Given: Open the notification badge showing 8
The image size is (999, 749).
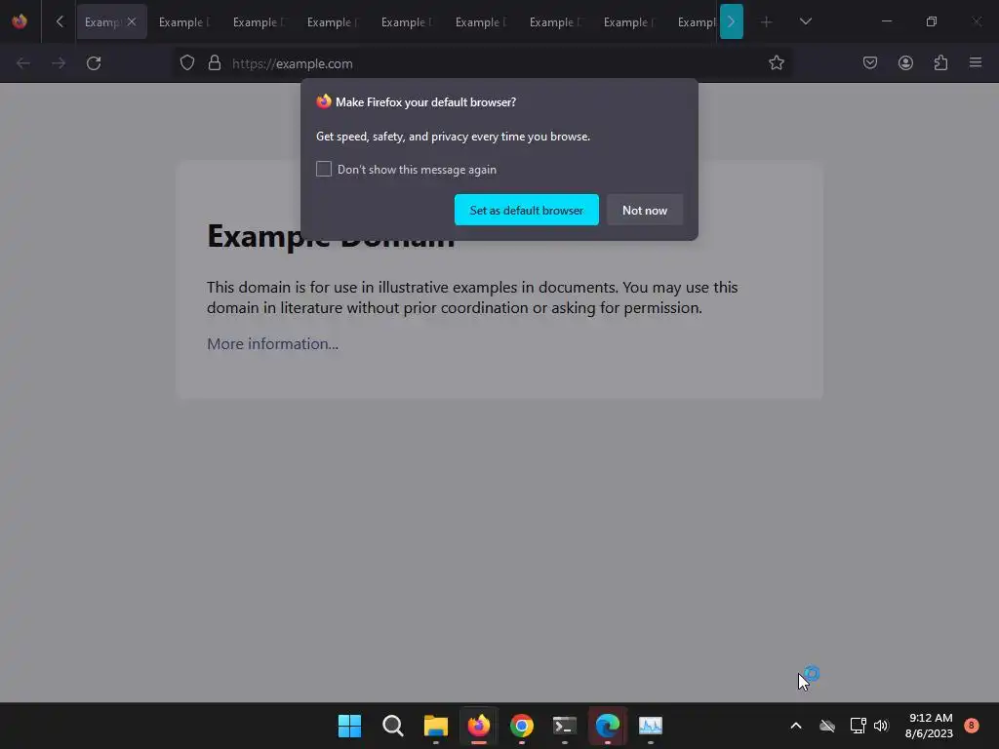Looking at the screenshot, I should click(971, 725).
